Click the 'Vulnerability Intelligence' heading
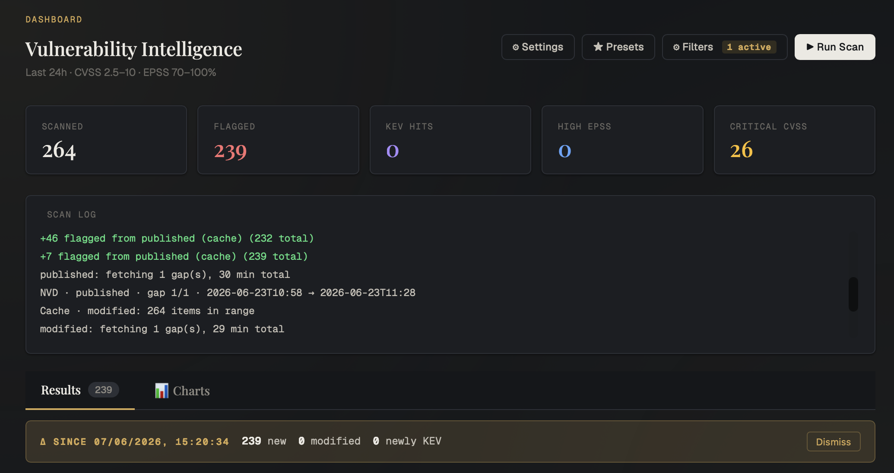Image resolution: width=894 pixels, height=473 pixels. (134, 49)
